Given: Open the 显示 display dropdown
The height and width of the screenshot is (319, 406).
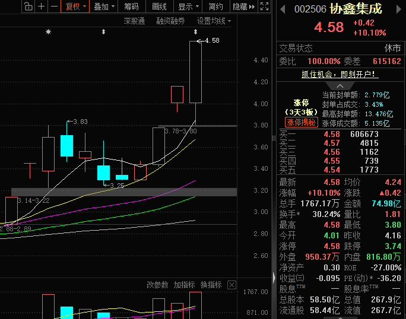Looking at the screenshot, I should click(x=188, y=7).
